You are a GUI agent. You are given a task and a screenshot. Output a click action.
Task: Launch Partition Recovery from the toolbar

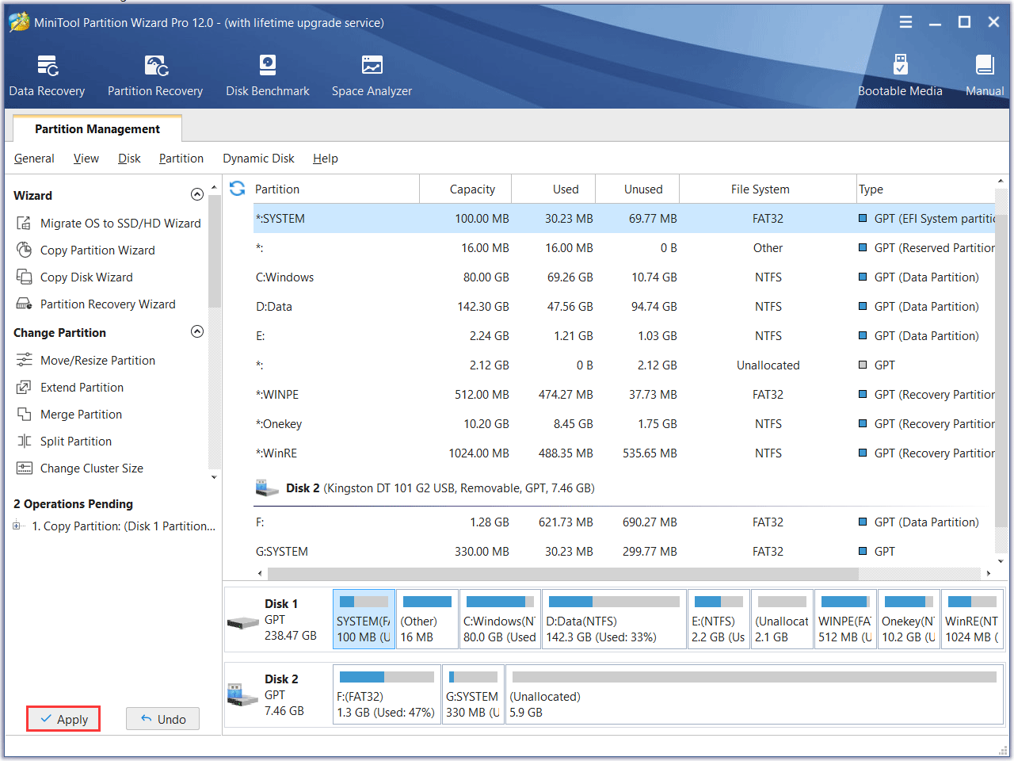[x=155, y=76]
